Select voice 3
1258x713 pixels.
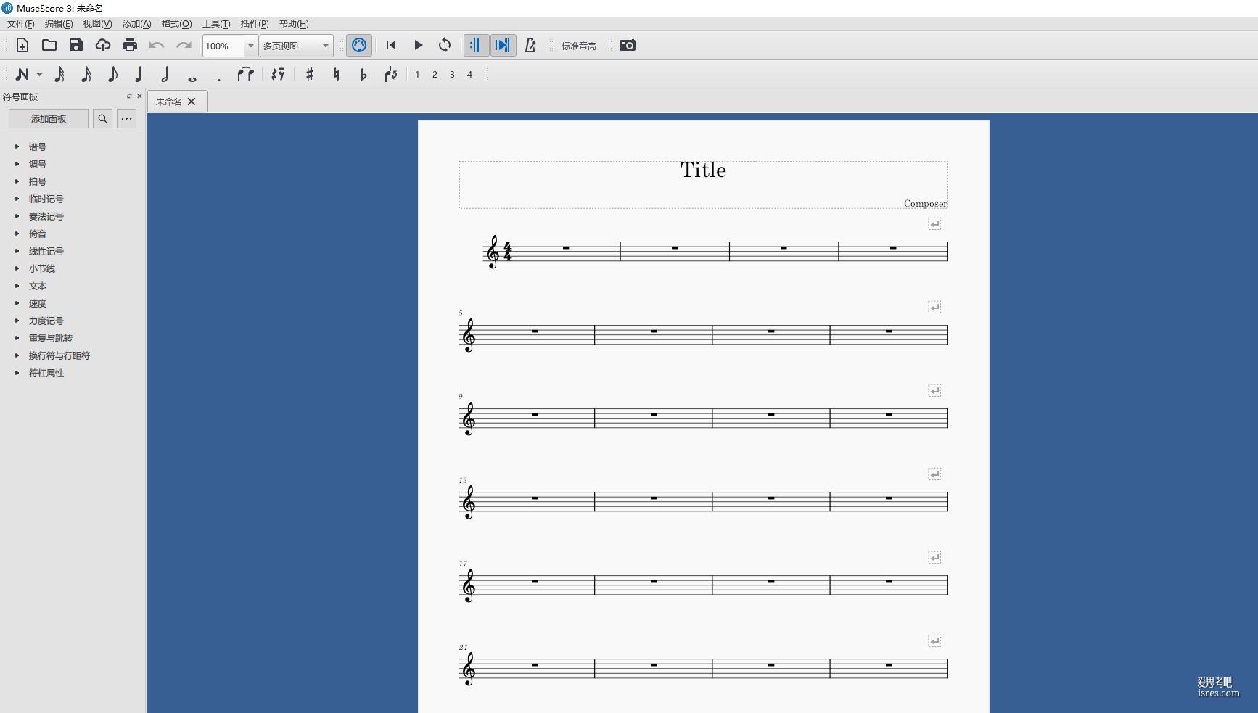tap(452, 74)
